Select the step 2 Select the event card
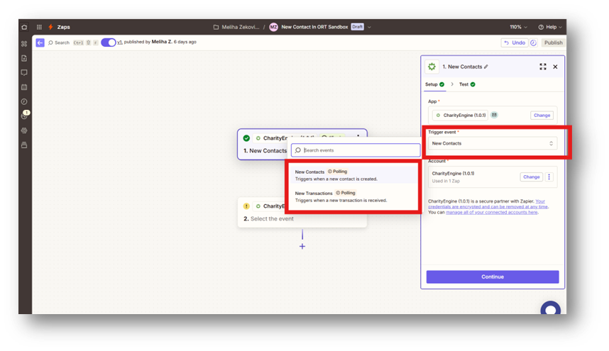The height and width of the screenshot is (351, 609). [x=302, y=212]
